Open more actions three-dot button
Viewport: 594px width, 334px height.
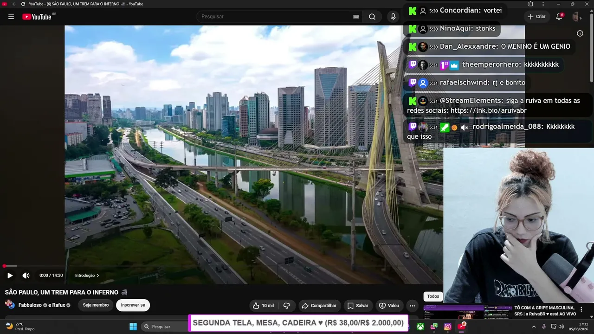coord(412,306)
